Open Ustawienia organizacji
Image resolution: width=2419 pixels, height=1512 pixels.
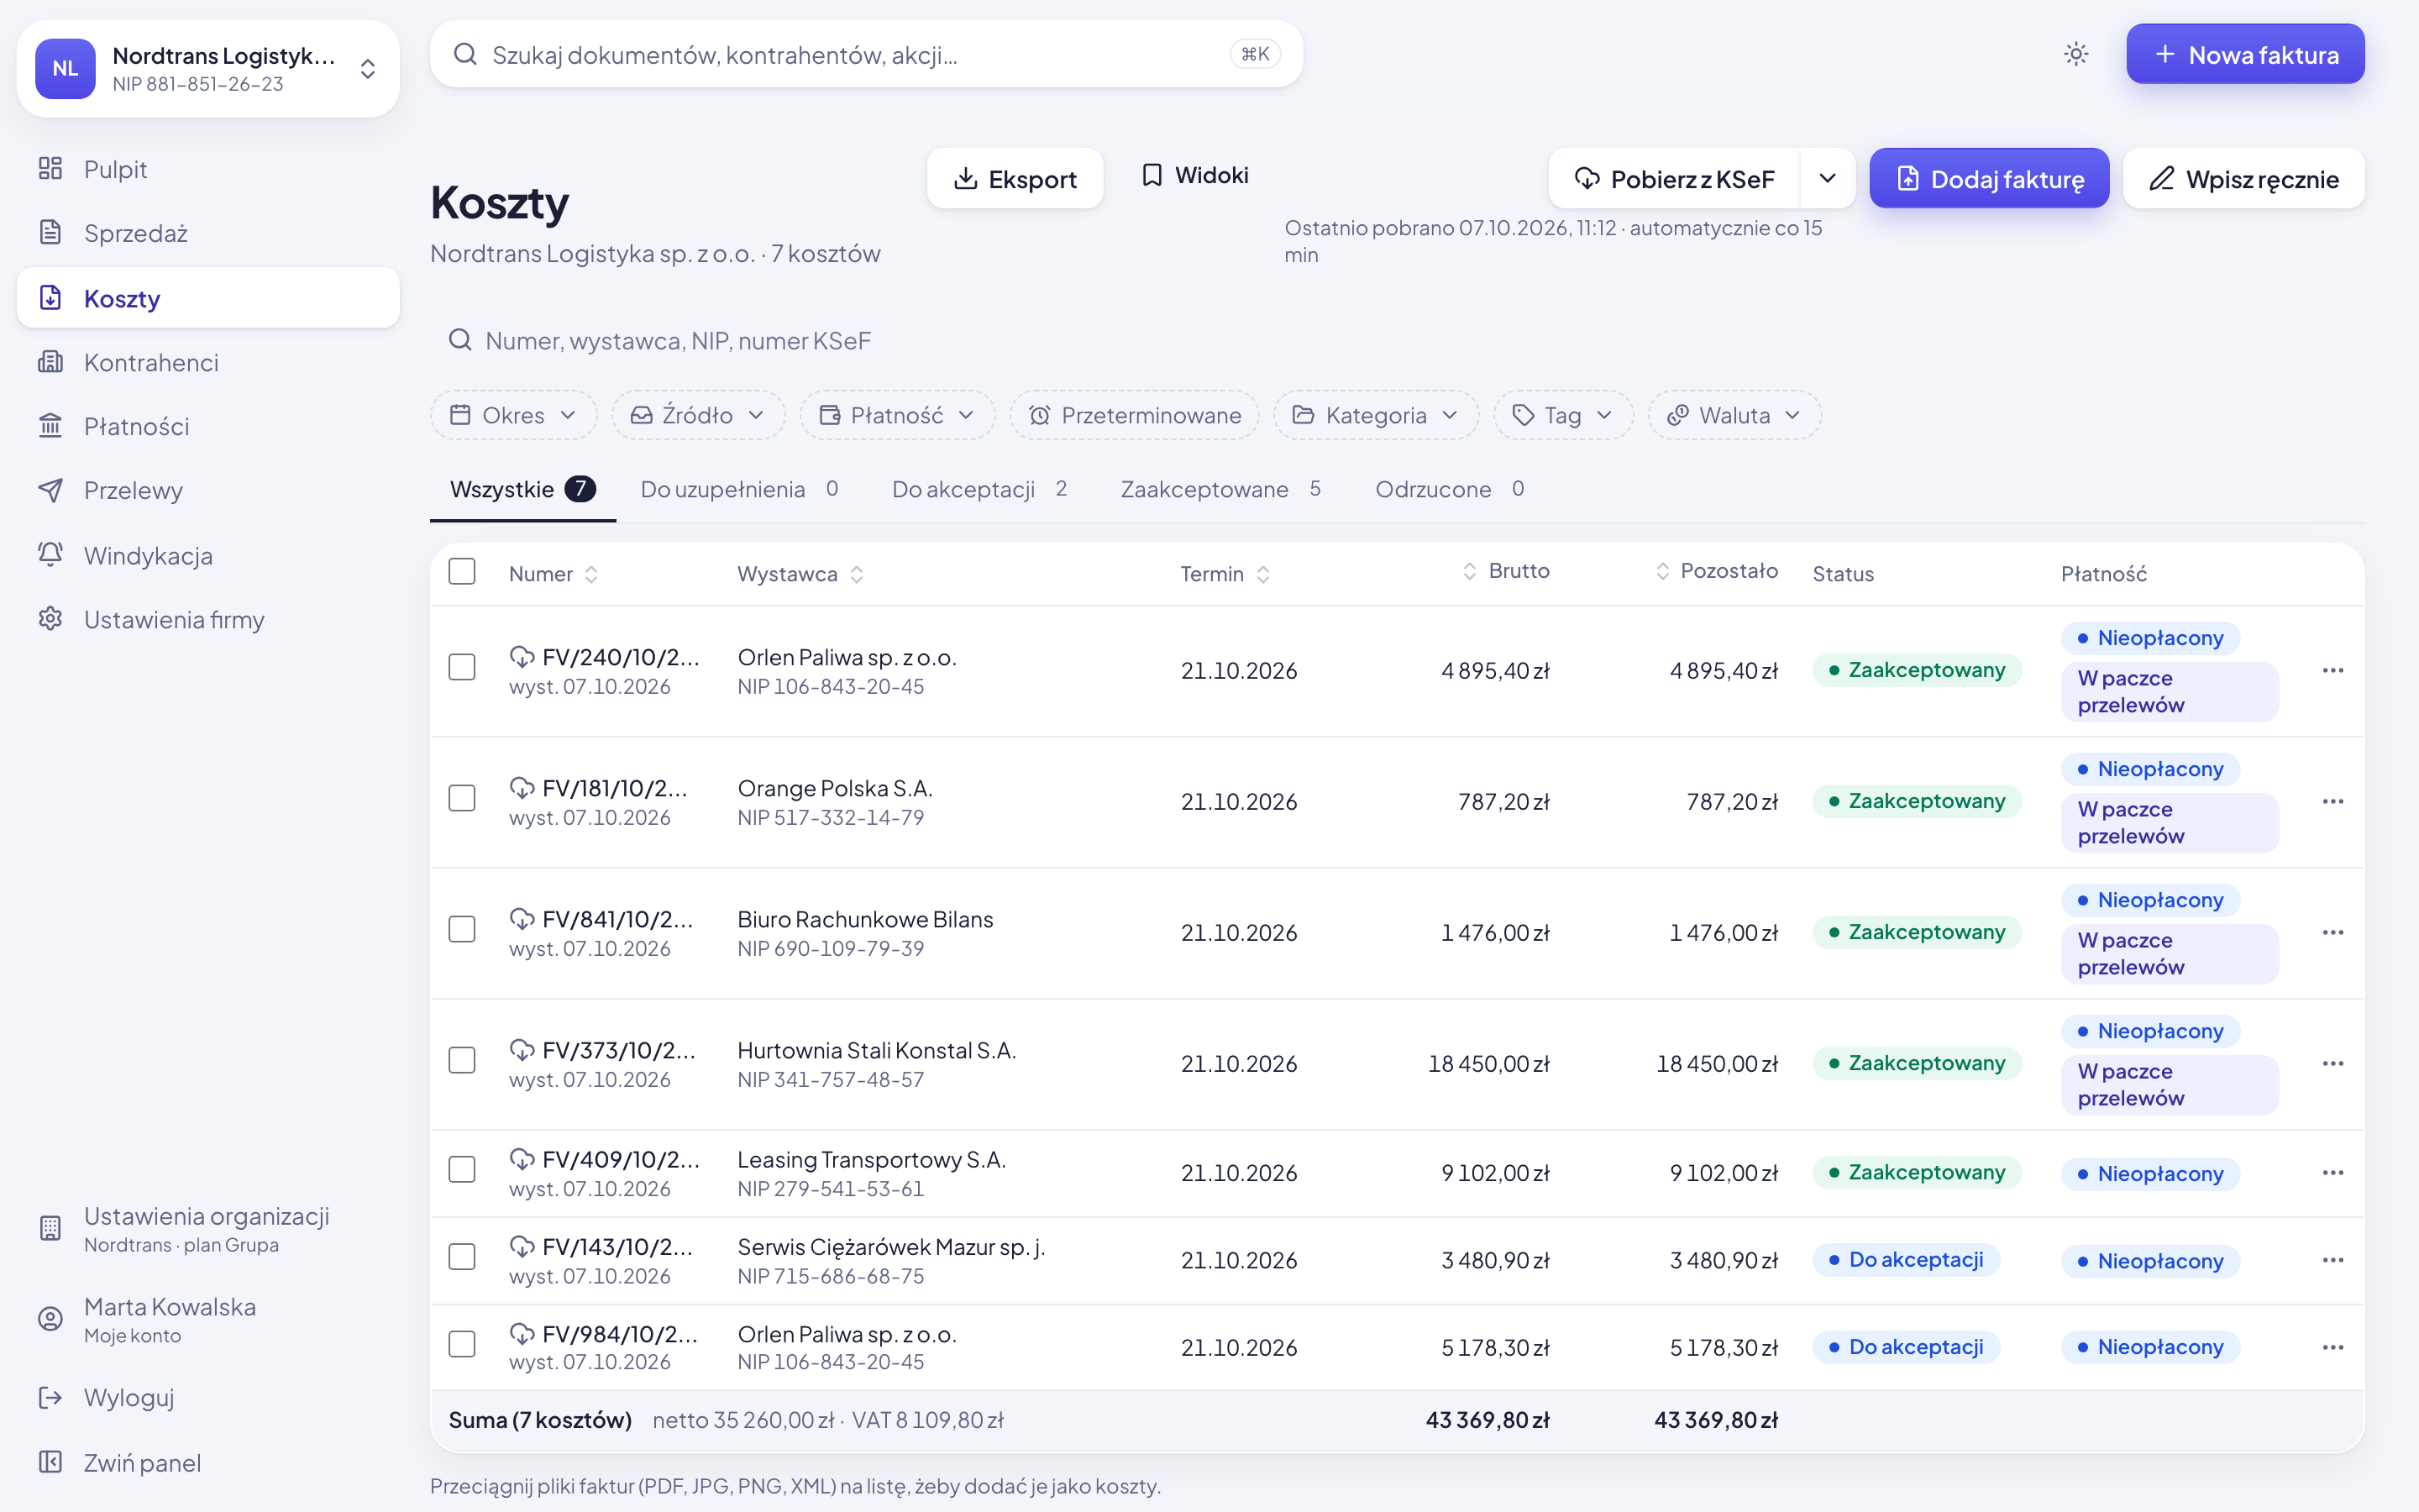208,1229
